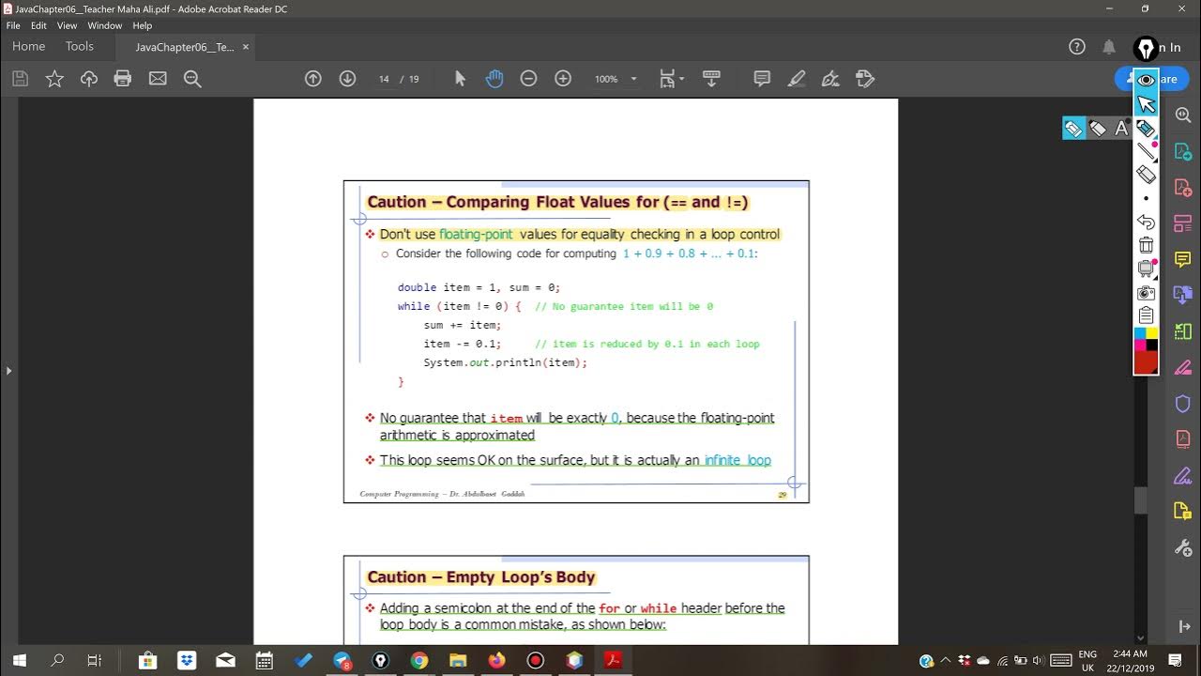This screenshot has height=676, width=1201.
Task: Open Dropbox from the taskbar
Action: 186,660
